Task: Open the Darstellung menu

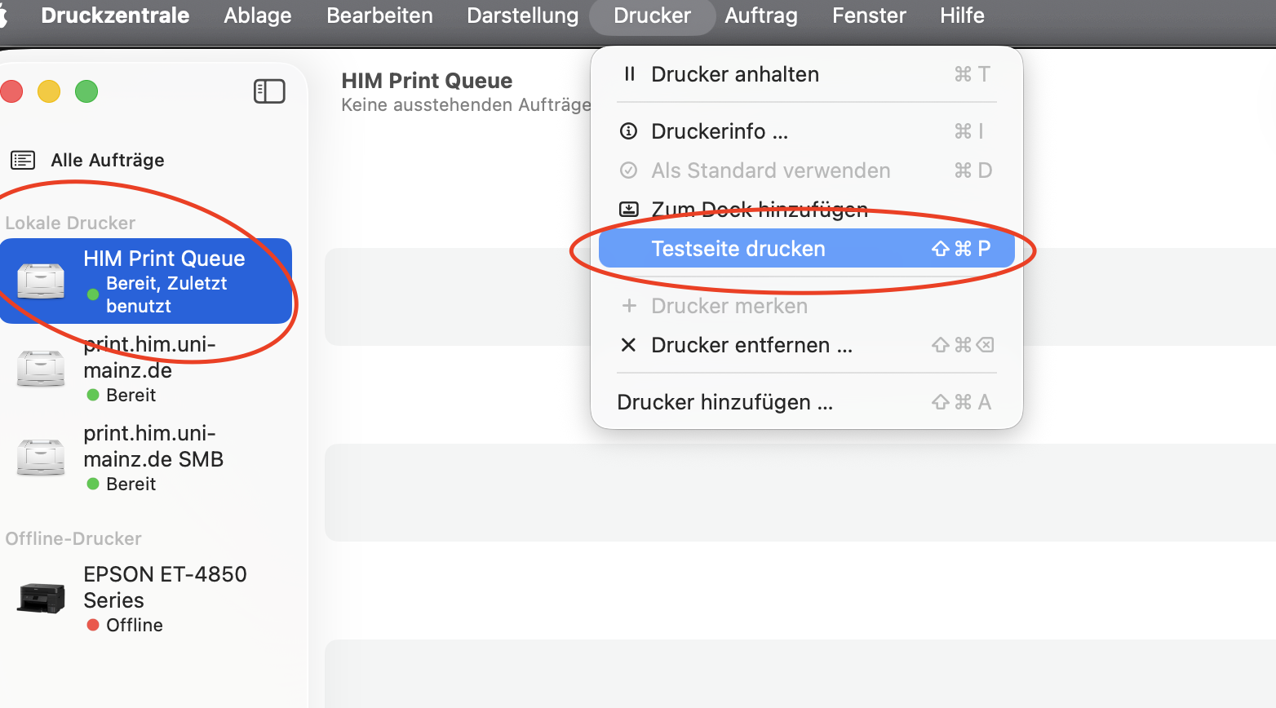Action: [x=522, y=15]
